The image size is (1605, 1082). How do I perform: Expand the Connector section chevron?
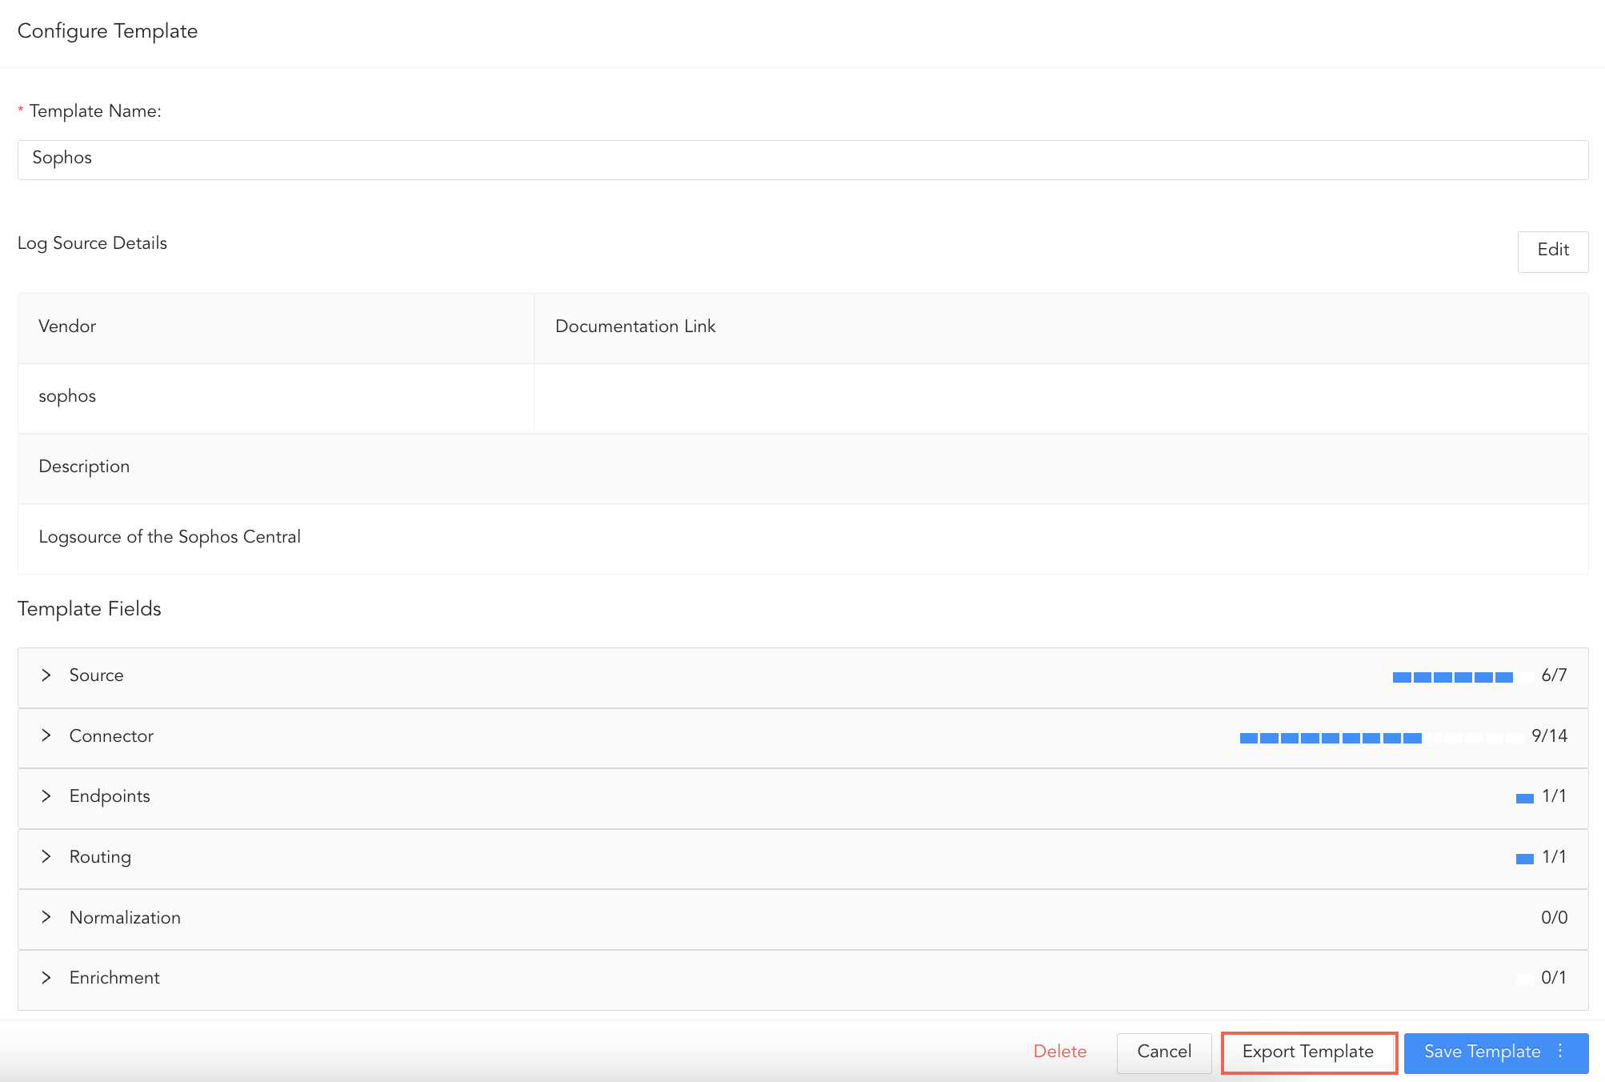pyautogui.click(x=46, y=735)
